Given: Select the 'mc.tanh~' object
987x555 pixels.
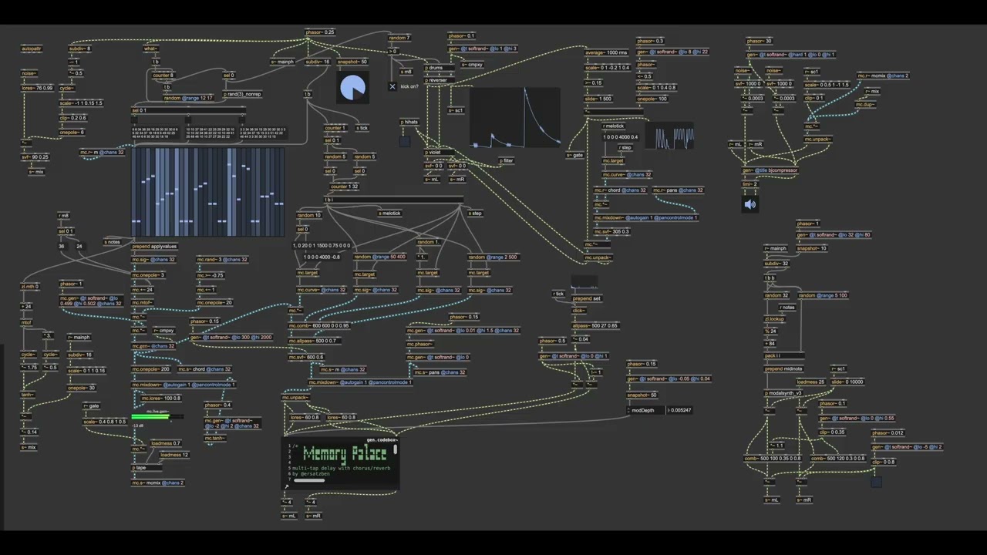Looking at the screenshot, I should [x=216, y=438].
